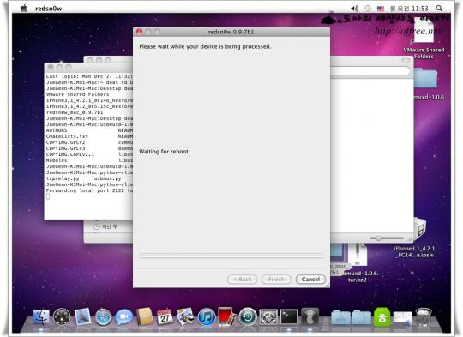Open Spotlight search magnifier
The height and width of the screenshot is (337, 463).
pos(439,9)
